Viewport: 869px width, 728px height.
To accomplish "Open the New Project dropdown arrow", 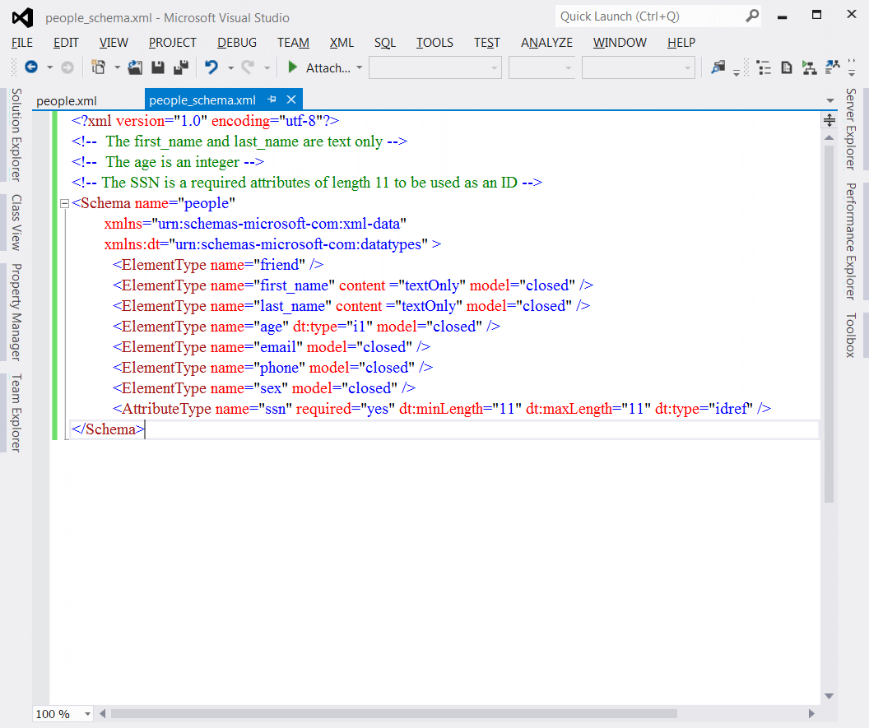I will click(x=117, y=67).
